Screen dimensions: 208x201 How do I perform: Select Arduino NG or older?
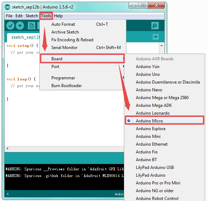[164, 191]
